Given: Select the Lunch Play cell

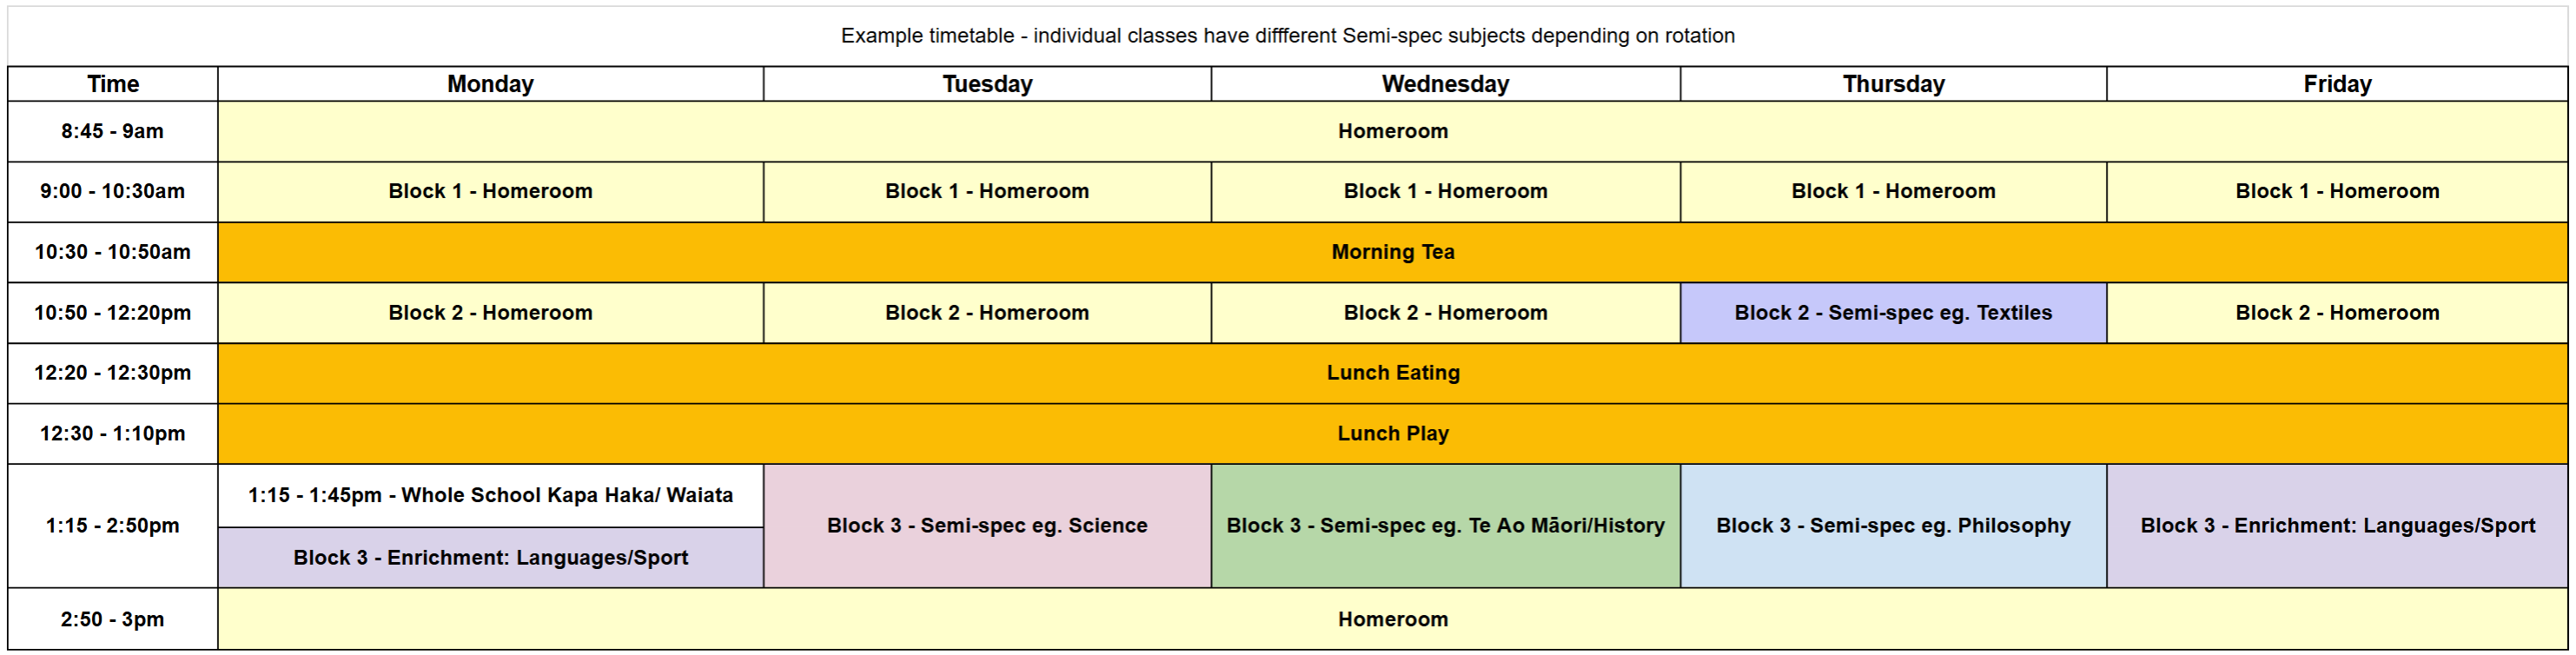Looking at the screenshot, I should (1392, 434).
